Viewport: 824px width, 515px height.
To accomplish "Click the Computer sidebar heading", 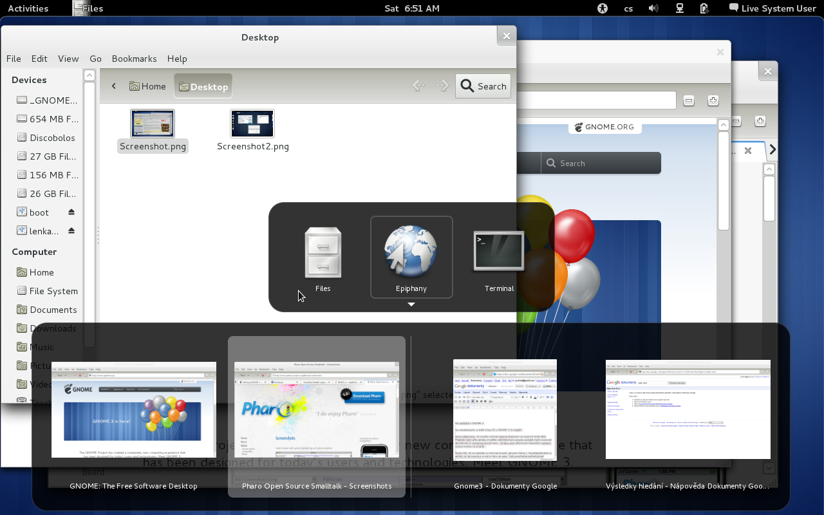I will (34, 252).
